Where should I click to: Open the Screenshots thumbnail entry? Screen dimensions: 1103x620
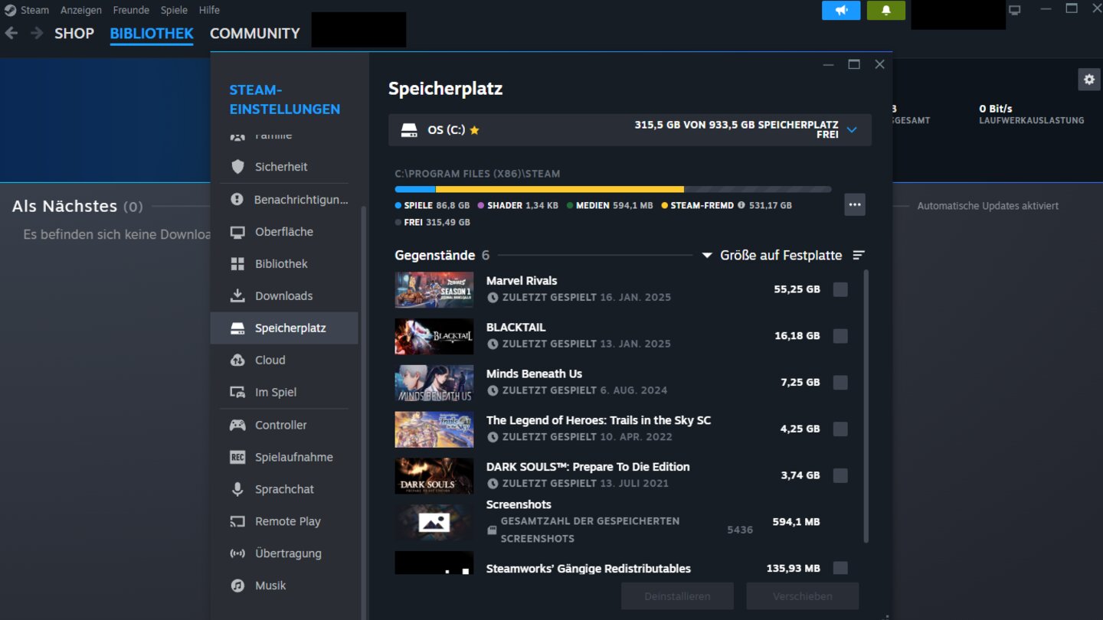tap(434, 521)
